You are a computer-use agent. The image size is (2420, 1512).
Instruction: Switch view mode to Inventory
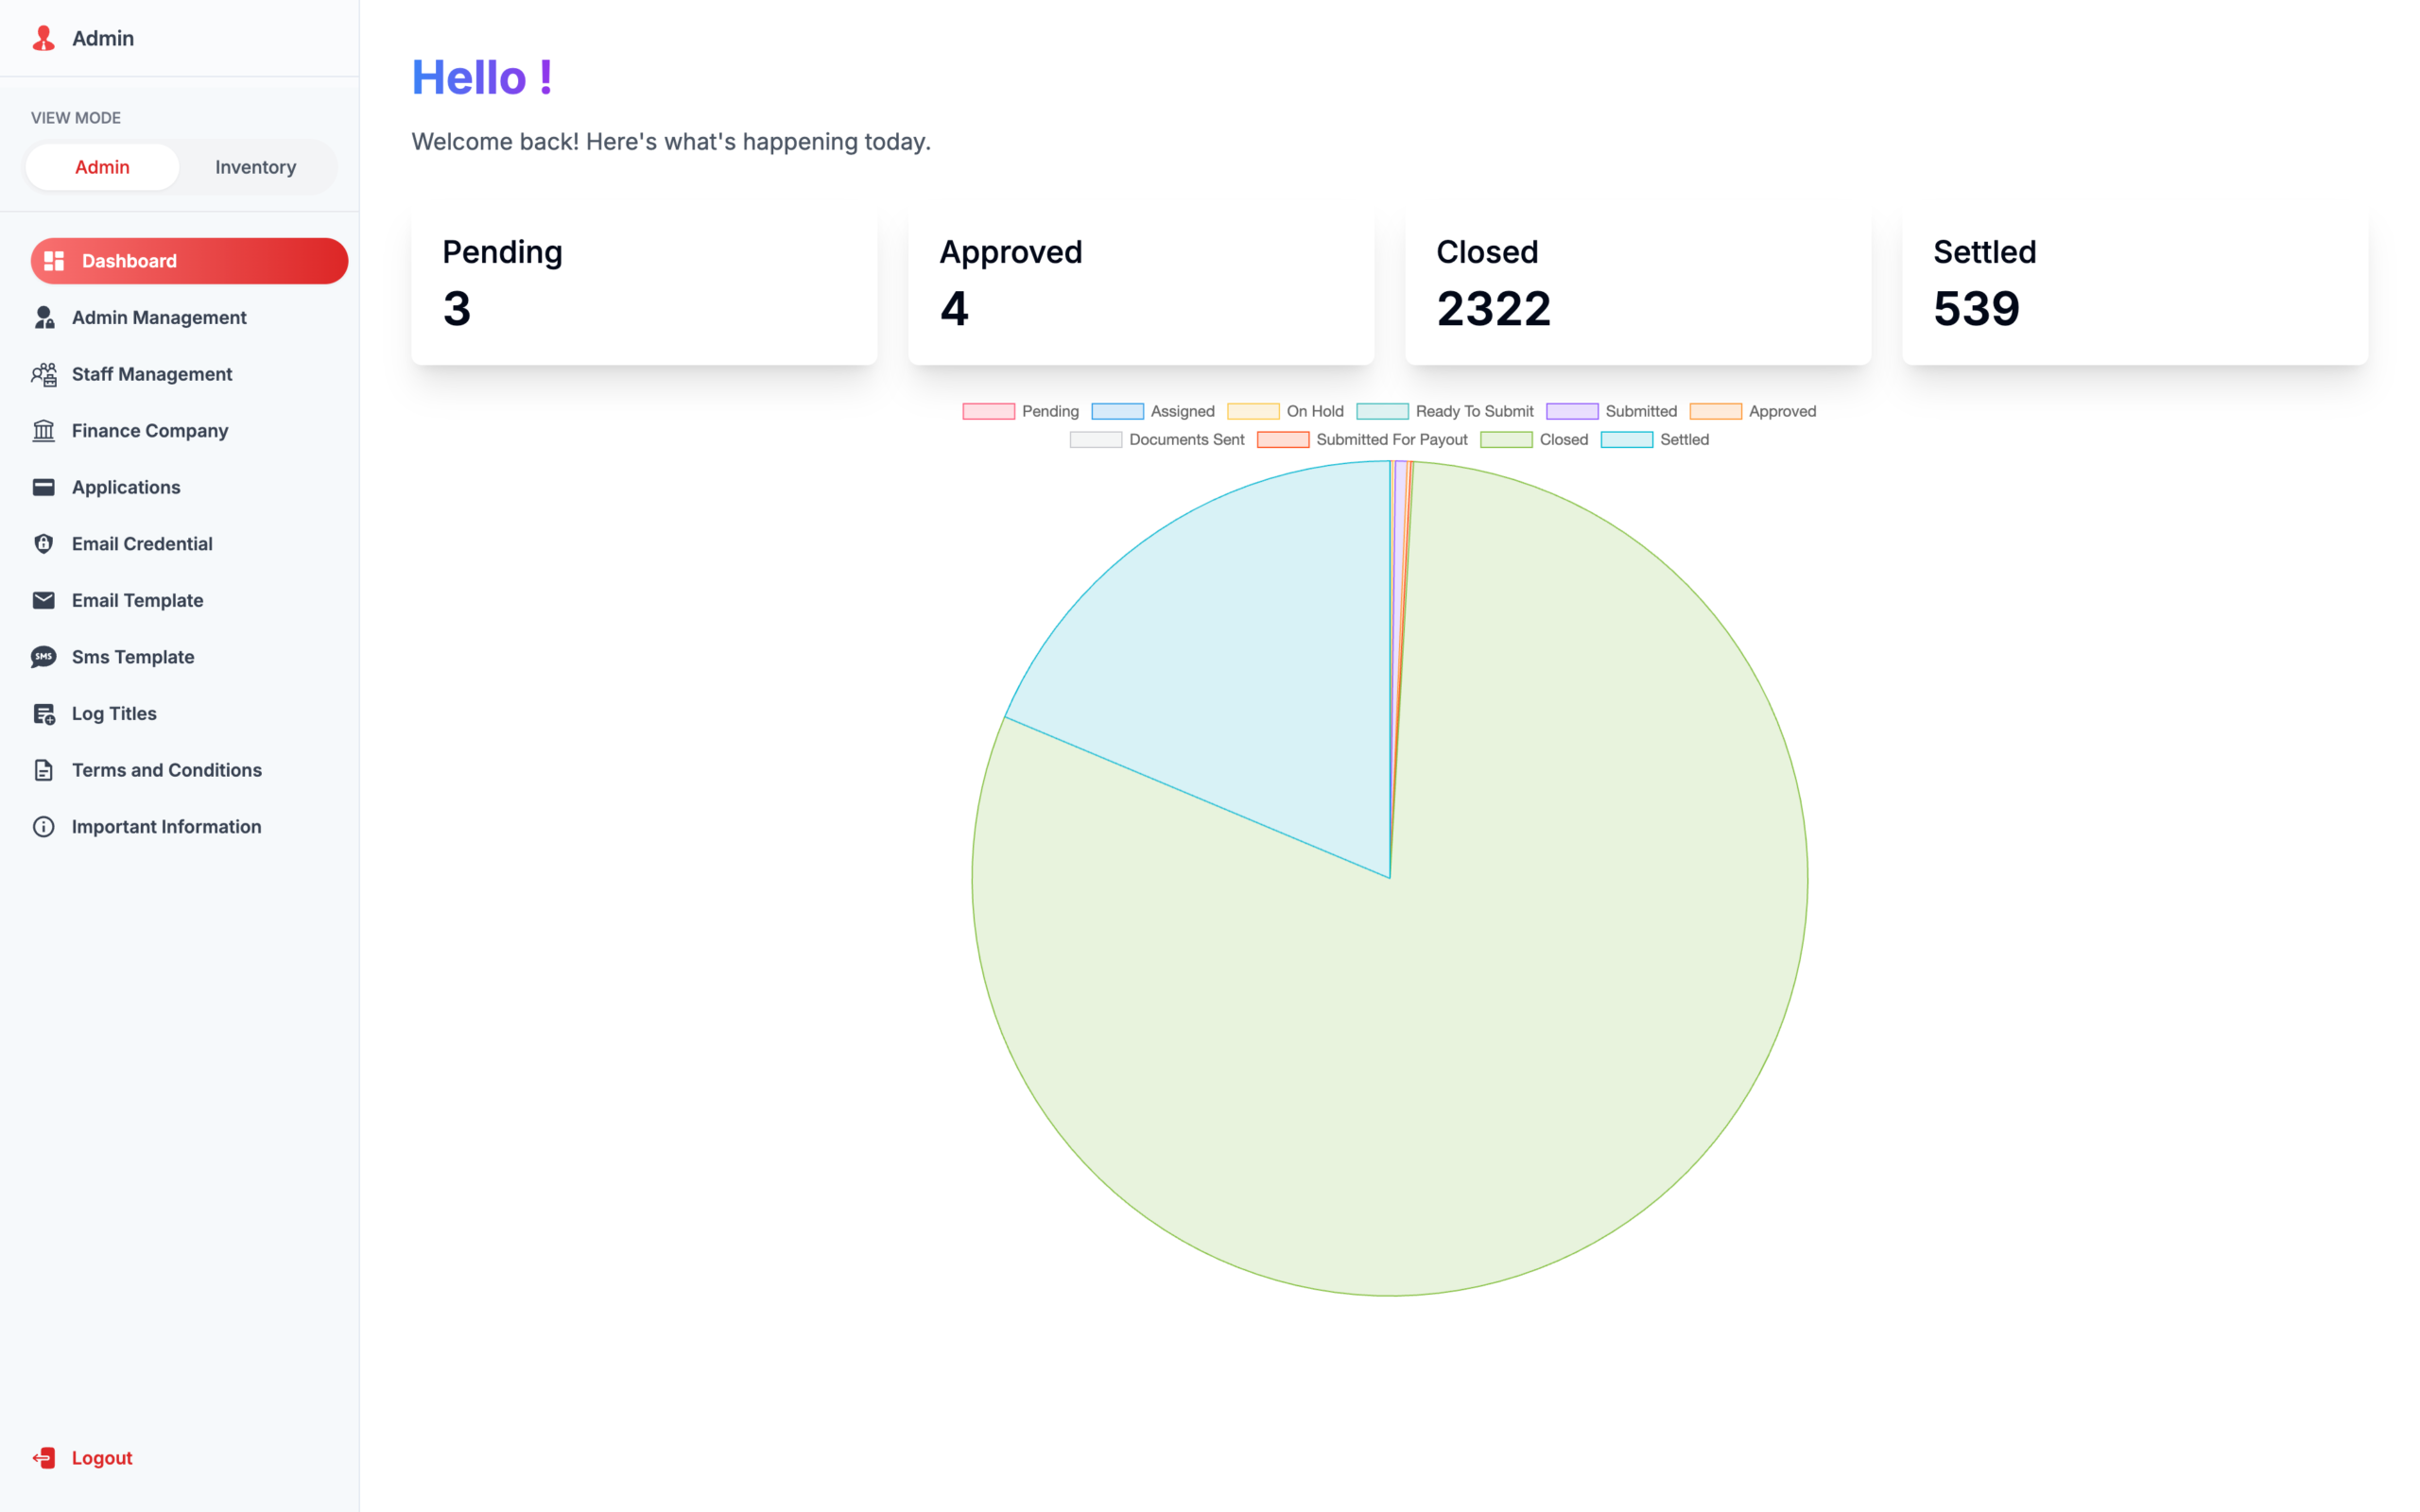tap(256, 167)
